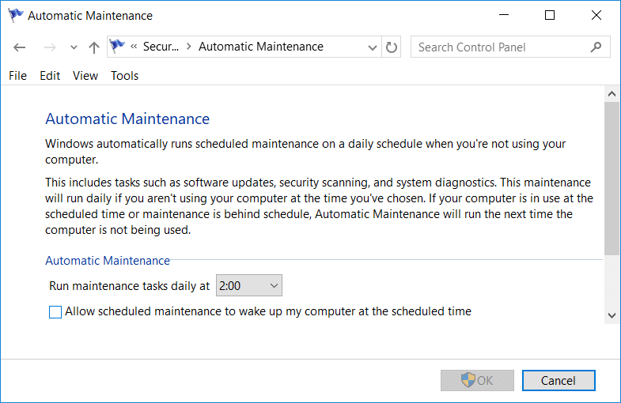
Task: Open the Tools menu
Action: click(125, 76)
